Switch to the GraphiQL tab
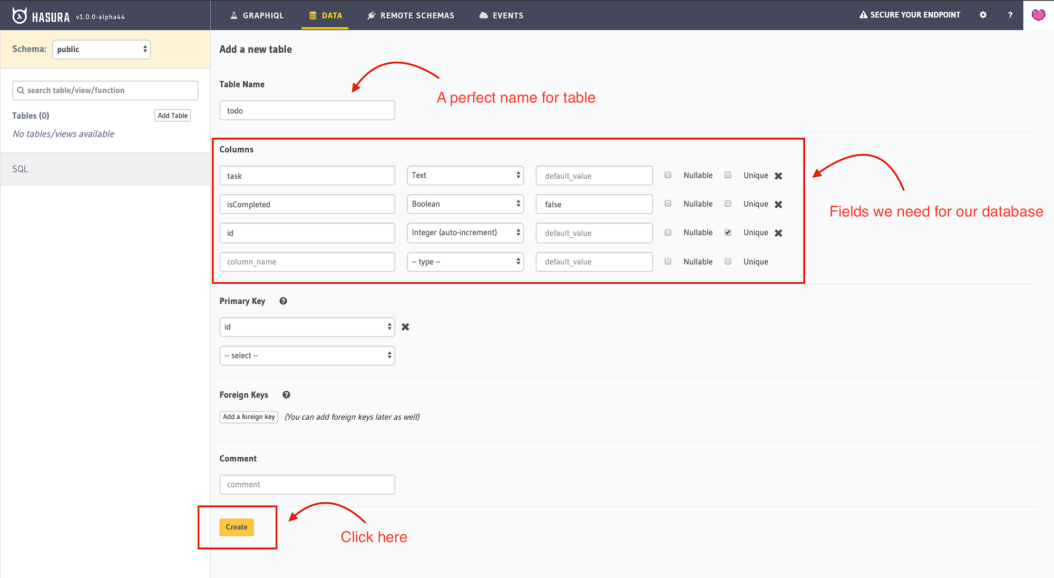 [x=257, y=15]
